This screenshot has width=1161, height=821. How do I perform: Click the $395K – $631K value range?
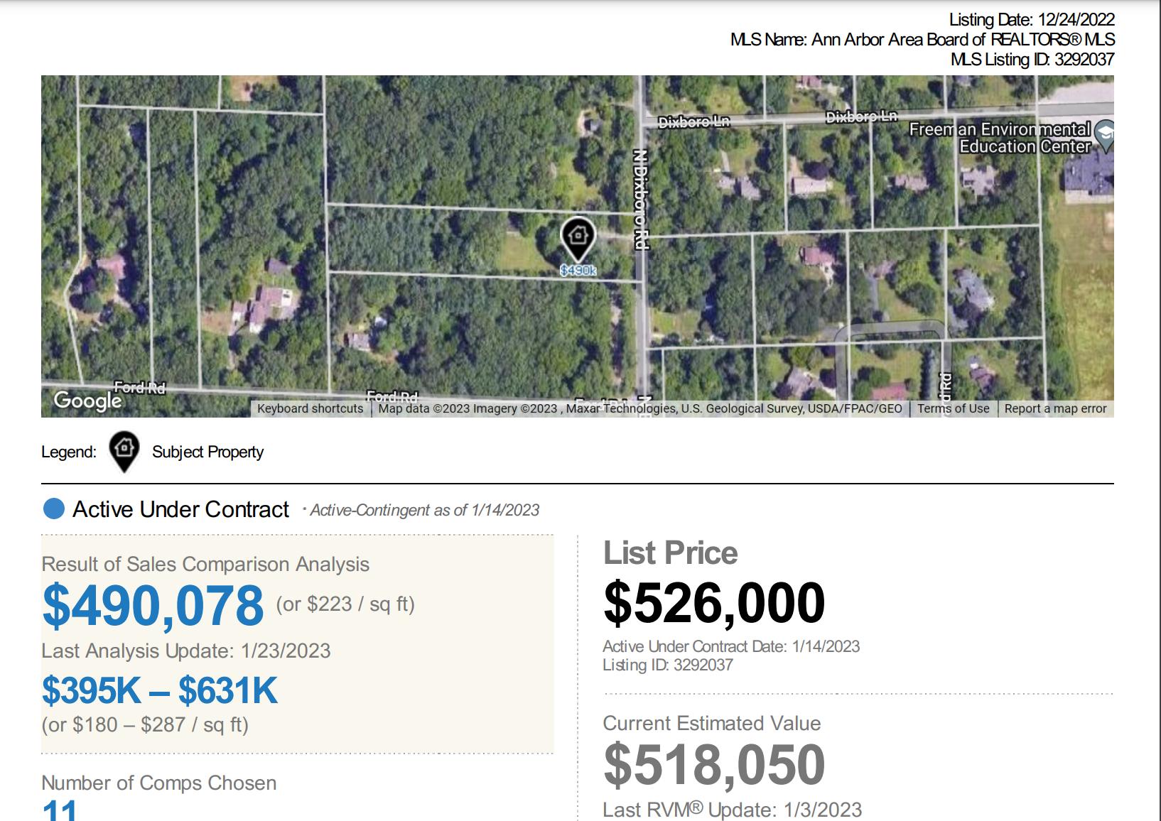pos(160,690)
